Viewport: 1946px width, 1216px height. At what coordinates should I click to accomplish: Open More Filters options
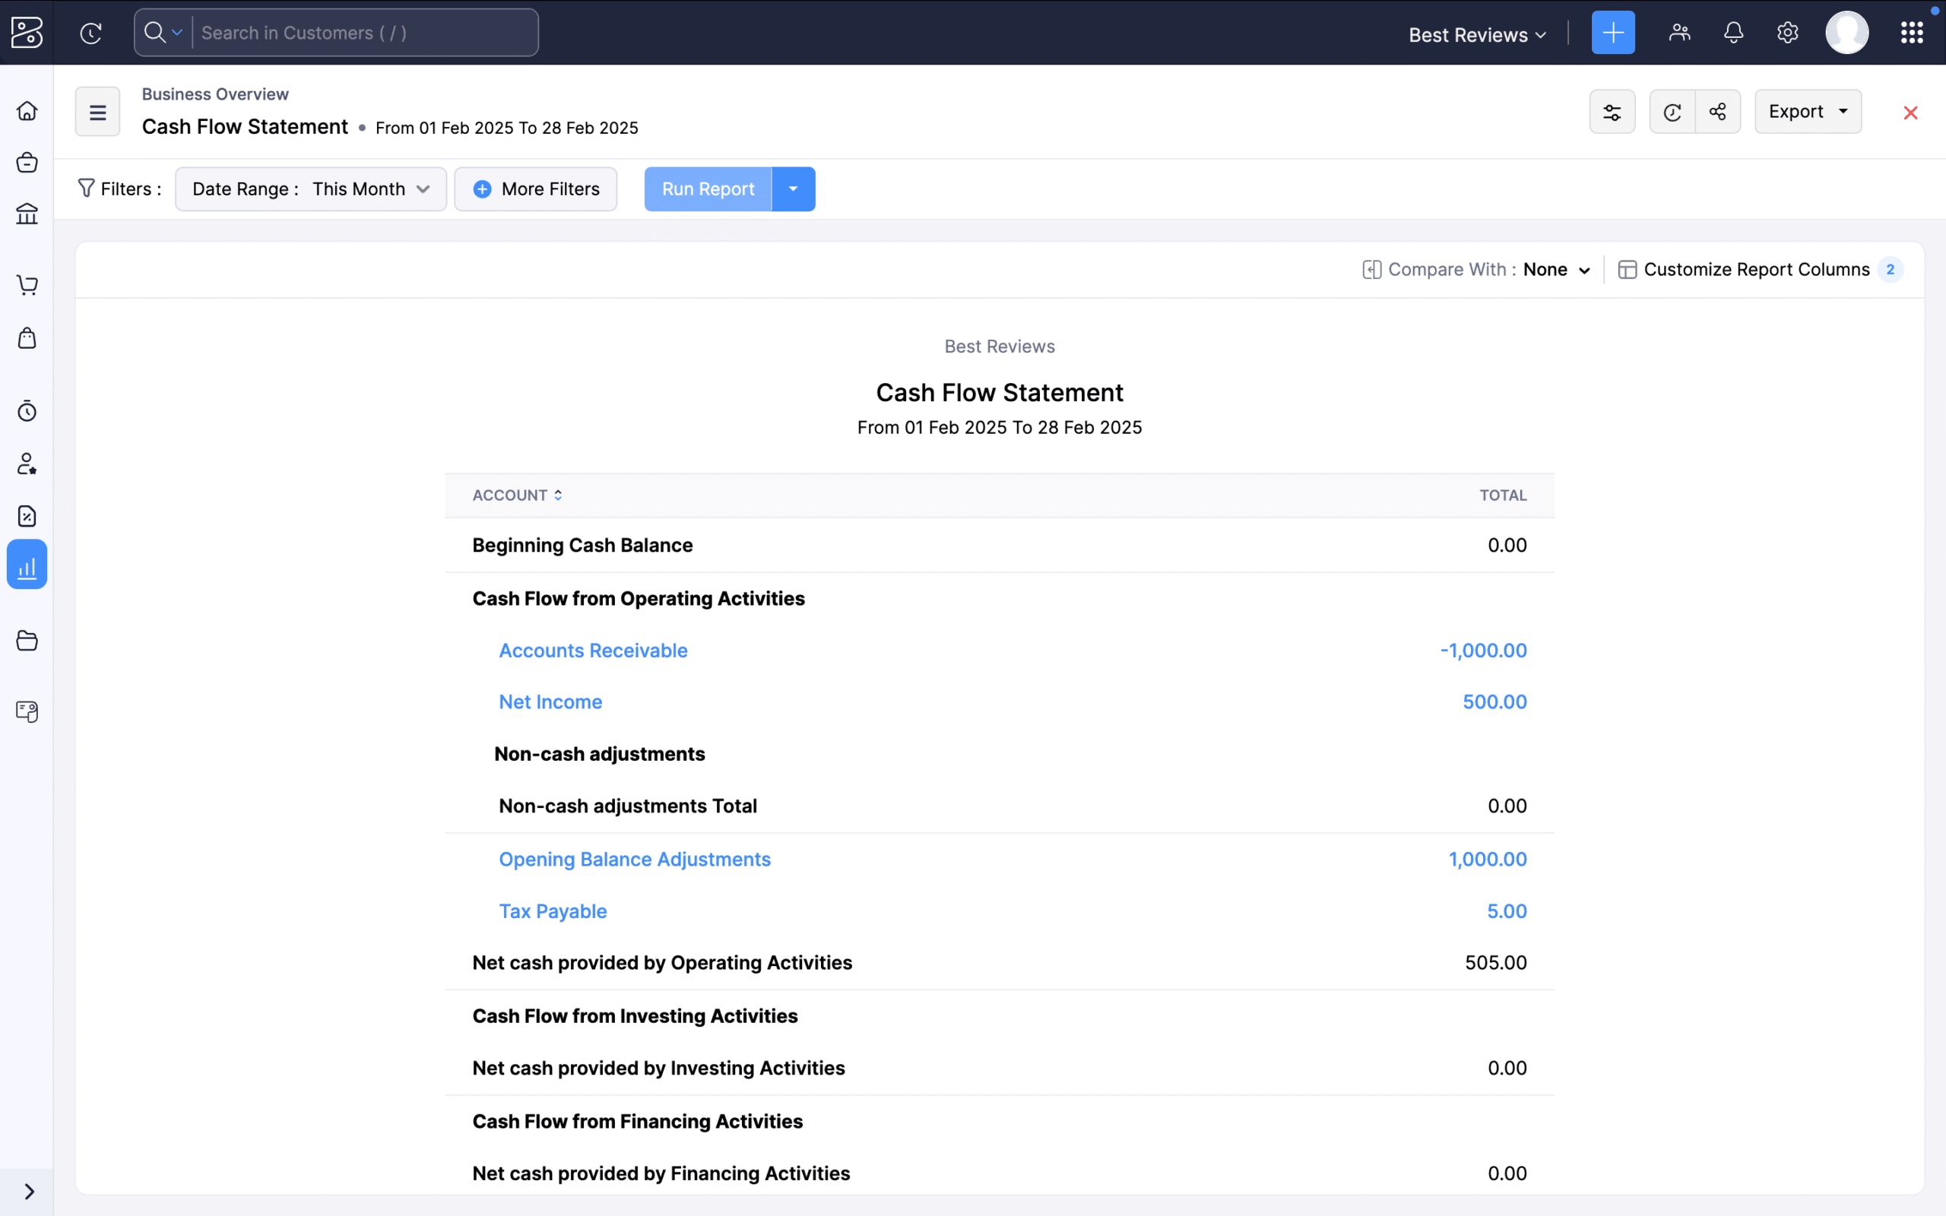tap(536, 188)
